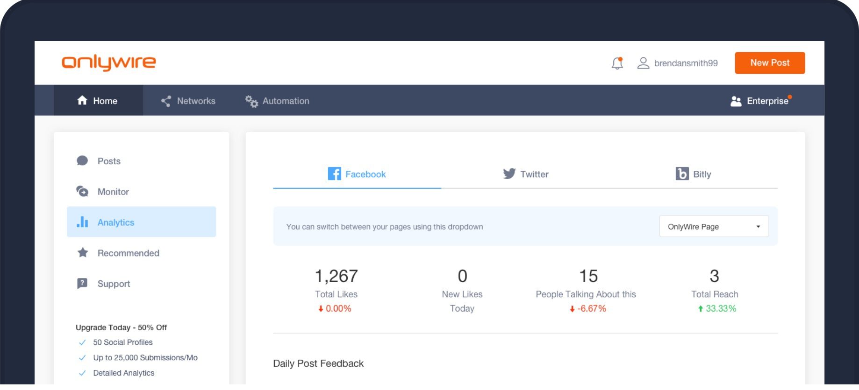Click the Networks share icon

pos(166,101)
